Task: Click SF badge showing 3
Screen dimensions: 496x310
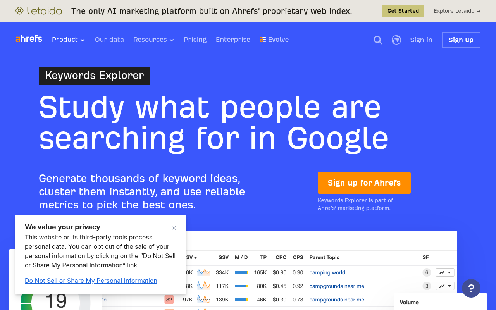Action: coord(427,286)
